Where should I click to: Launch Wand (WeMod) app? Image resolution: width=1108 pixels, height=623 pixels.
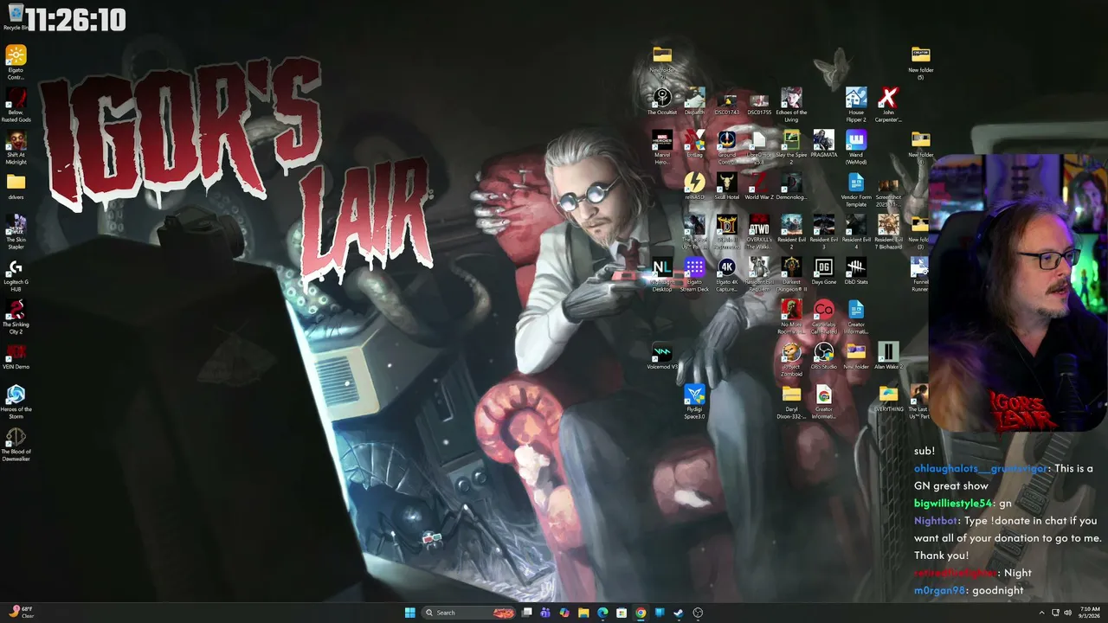(856, 147)
